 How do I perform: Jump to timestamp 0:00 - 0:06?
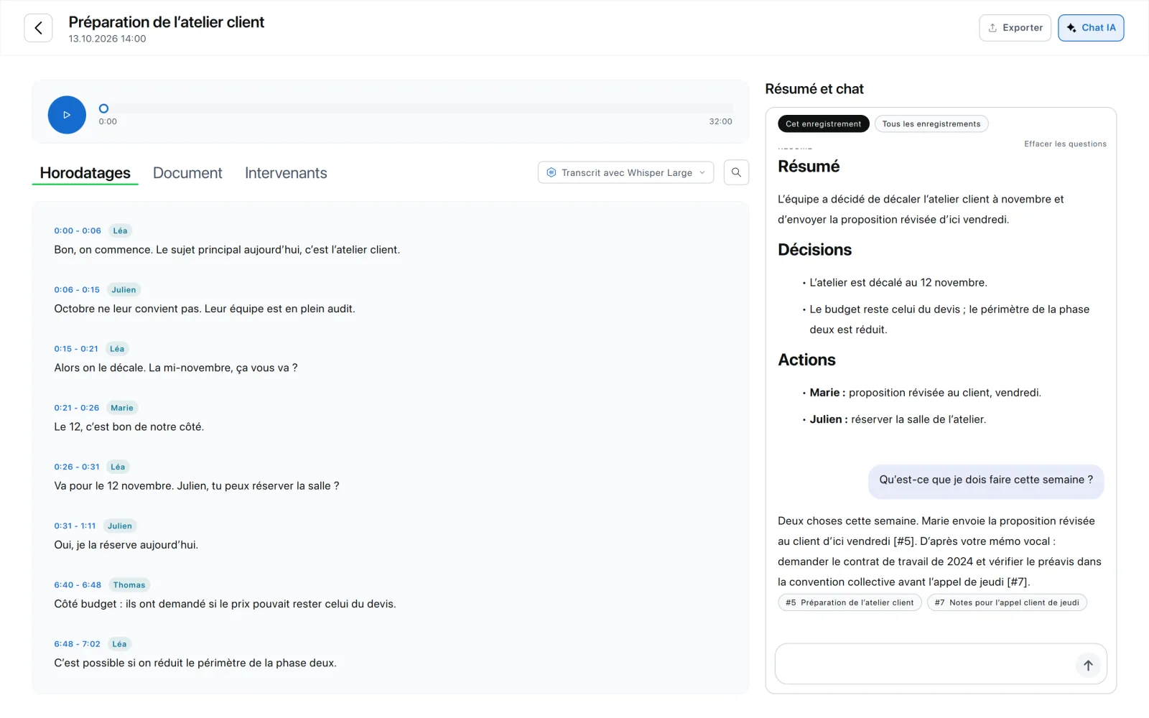click(x=78, y=230)
